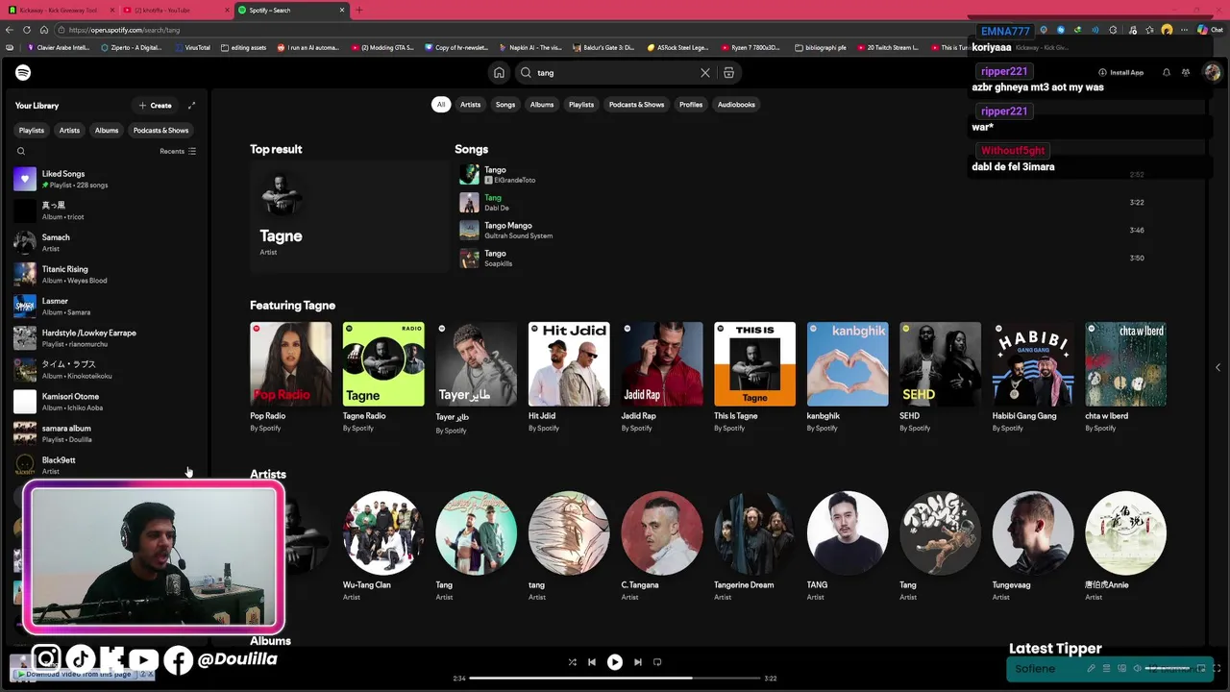Select the All search filter tab

click(x=441, y=104)
